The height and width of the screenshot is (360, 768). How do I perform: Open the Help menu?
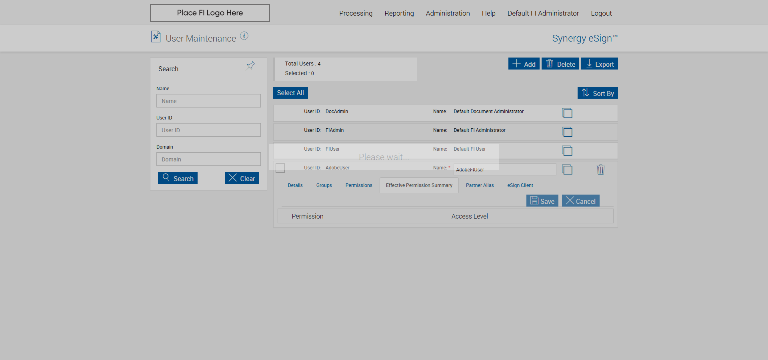pos(489,13)
